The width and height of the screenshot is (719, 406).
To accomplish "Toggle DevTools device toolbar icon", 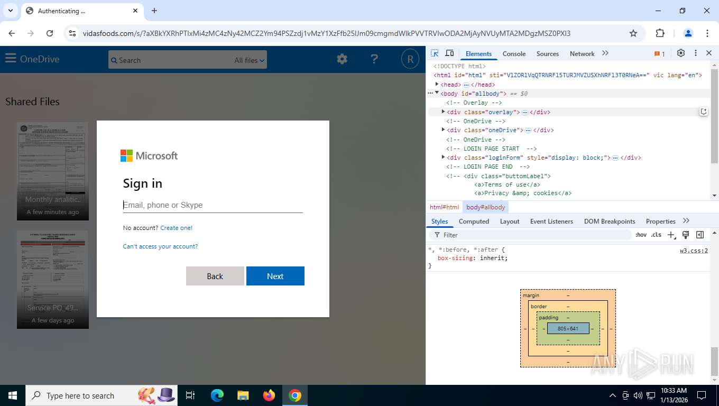I will pos(449,53).
